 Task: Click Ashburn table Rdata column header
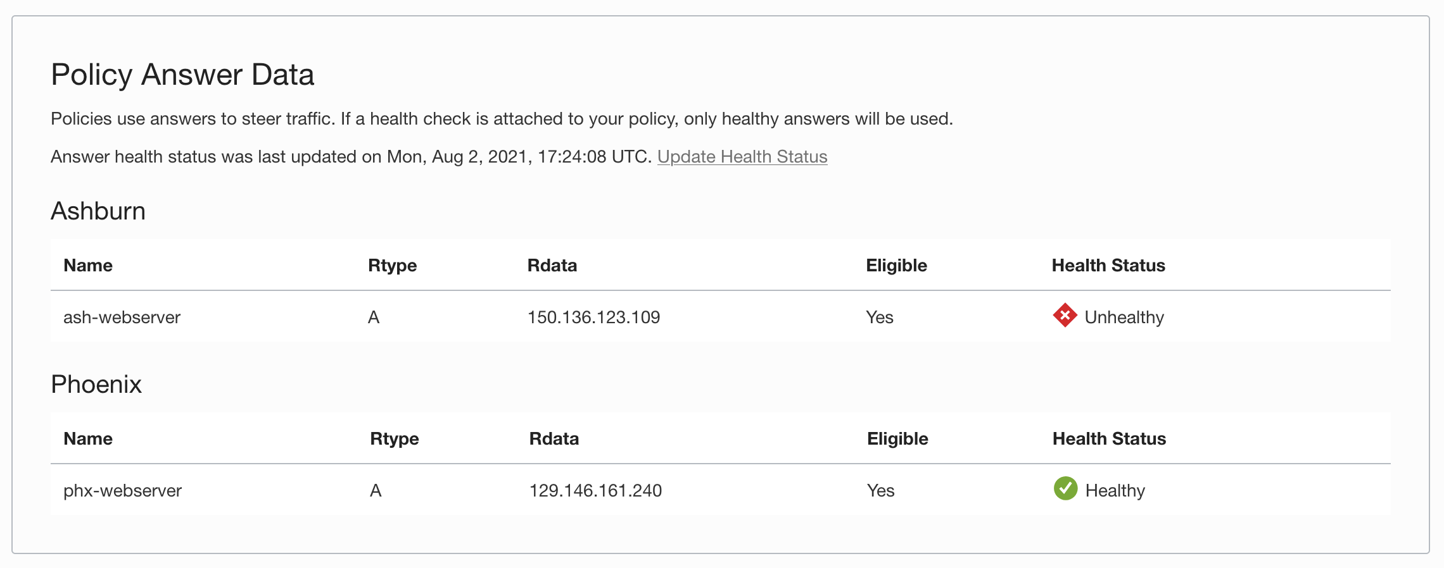point(552,266)
